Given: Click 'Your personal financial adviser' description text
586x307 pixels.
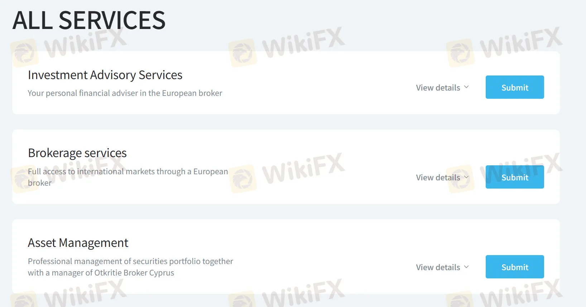Looking at the screenshot, I should tap(125, 93).
